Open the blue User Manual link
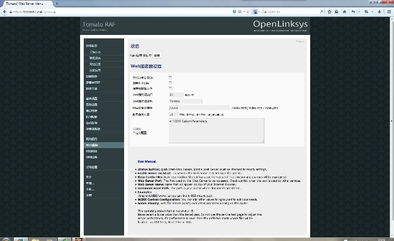Image resolution: width=394 pixels, height=241 pixels. point(147,161)
